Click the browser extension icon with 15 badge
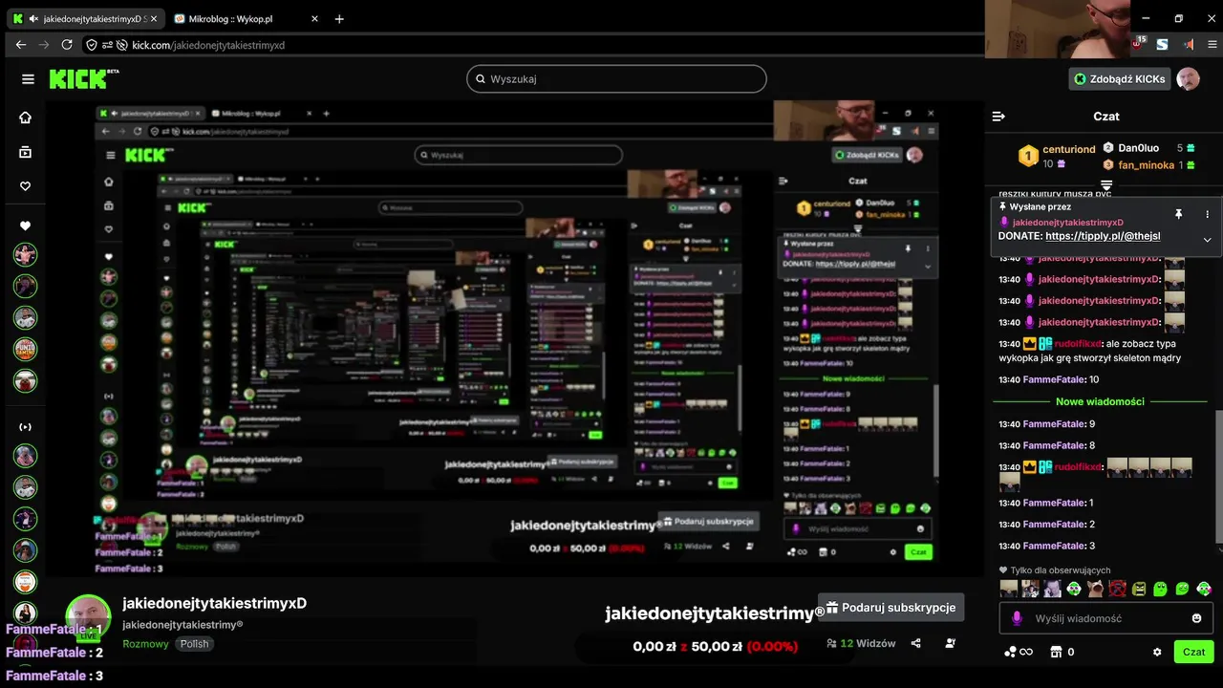 pyautogui.click(x=1139, y=44)
